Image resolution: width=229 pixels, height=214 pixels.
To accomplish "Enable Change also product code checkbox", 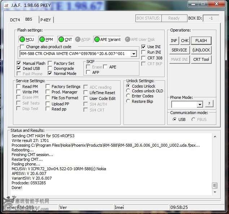I will [22, 47].
